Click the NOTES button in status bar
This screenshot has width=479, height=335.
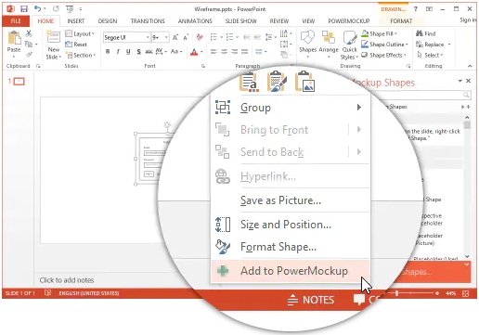[311, 300]
